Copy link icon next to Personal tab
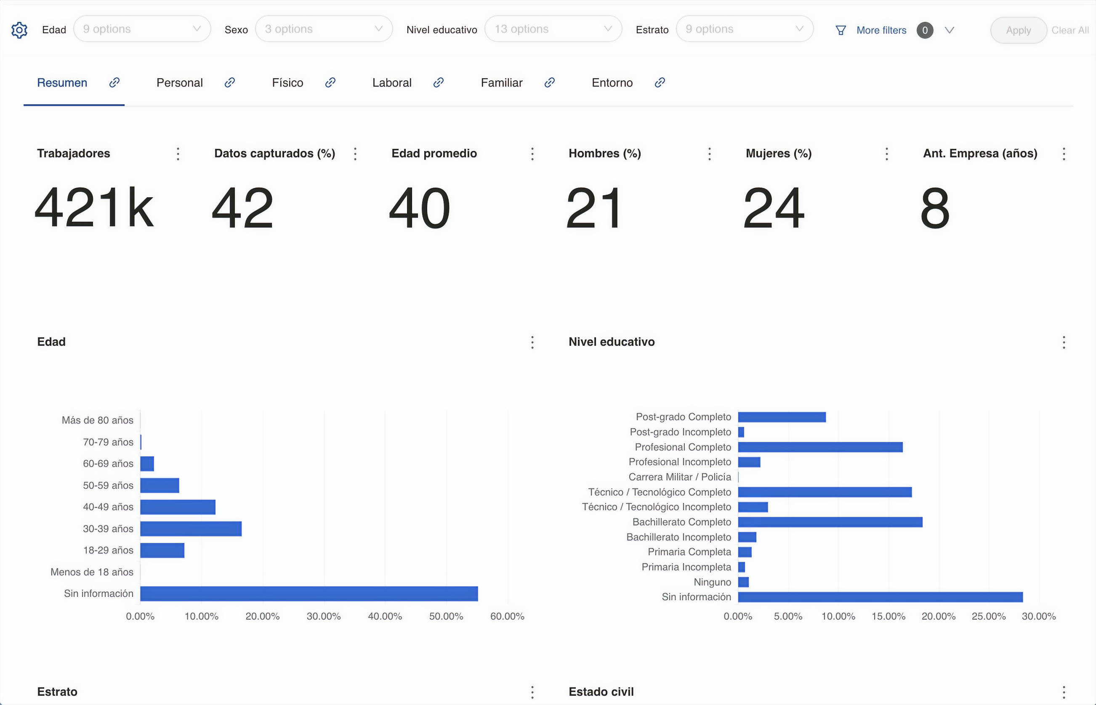The image size is (1096, 705). click(230, 82)
